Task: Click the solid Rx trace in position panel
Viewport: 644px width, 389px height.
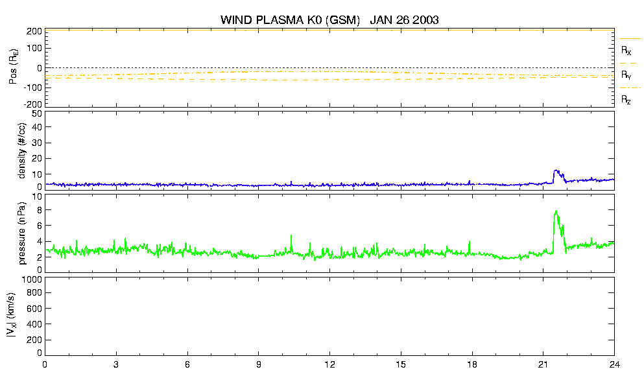Action: [x=329, y=30]
